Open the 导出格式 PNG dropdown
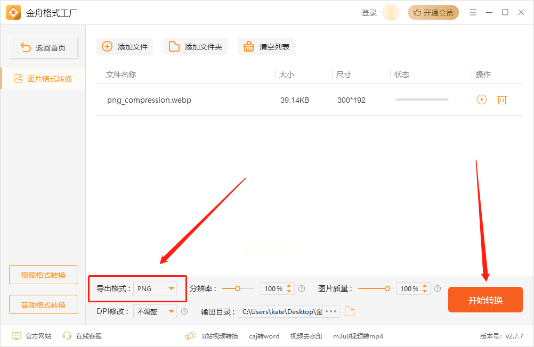 tap(155, 288)
